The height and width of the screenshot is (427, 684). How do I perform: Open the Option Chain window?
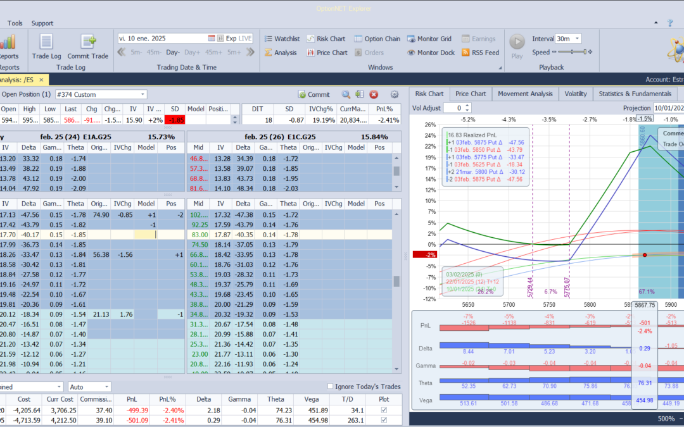tap(377, 39)
